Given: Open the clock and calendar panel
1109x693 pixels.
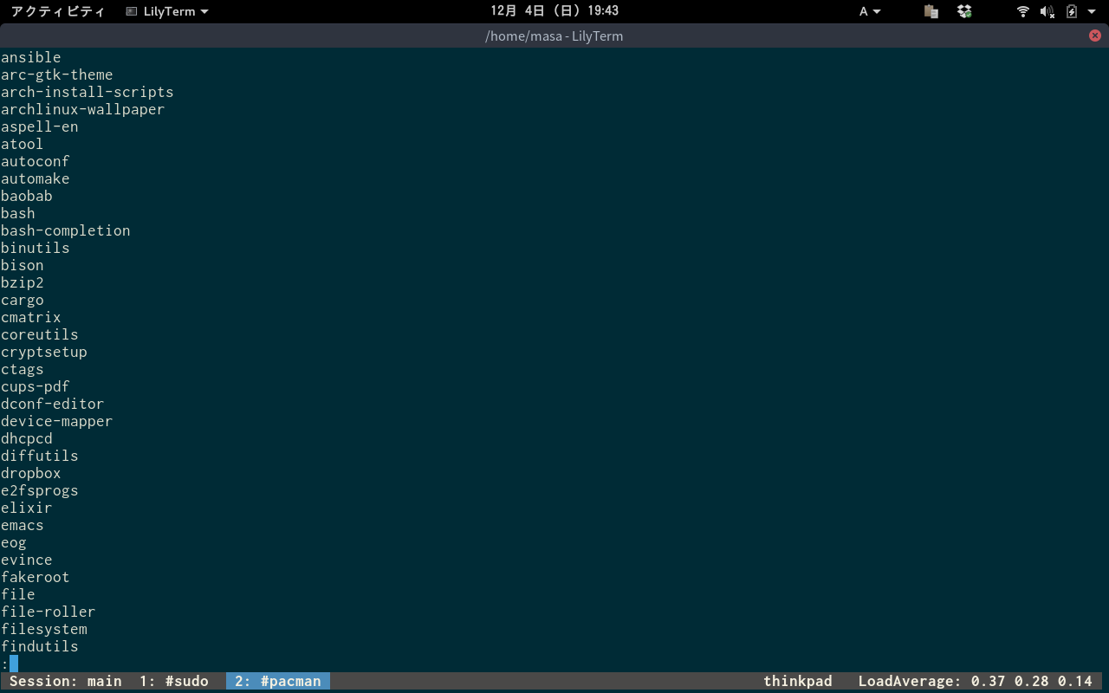Looking at the screenshot, I should [x=554, y=11].
